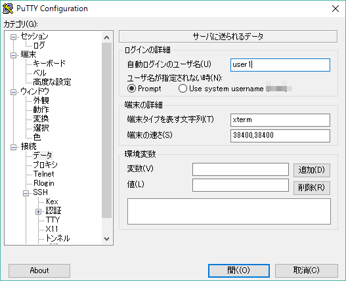Select the データ tree item
Viewport: 346px width, 281px height.
43,156
